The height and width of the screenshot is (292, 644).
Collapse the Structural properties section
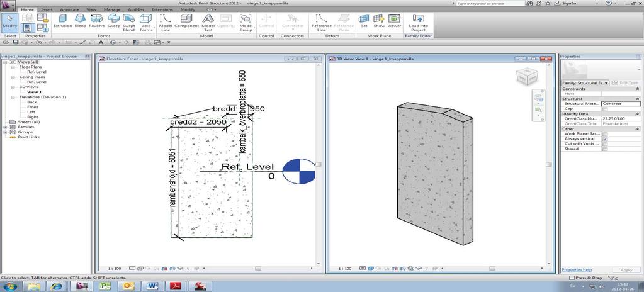[x=638, y=99]
